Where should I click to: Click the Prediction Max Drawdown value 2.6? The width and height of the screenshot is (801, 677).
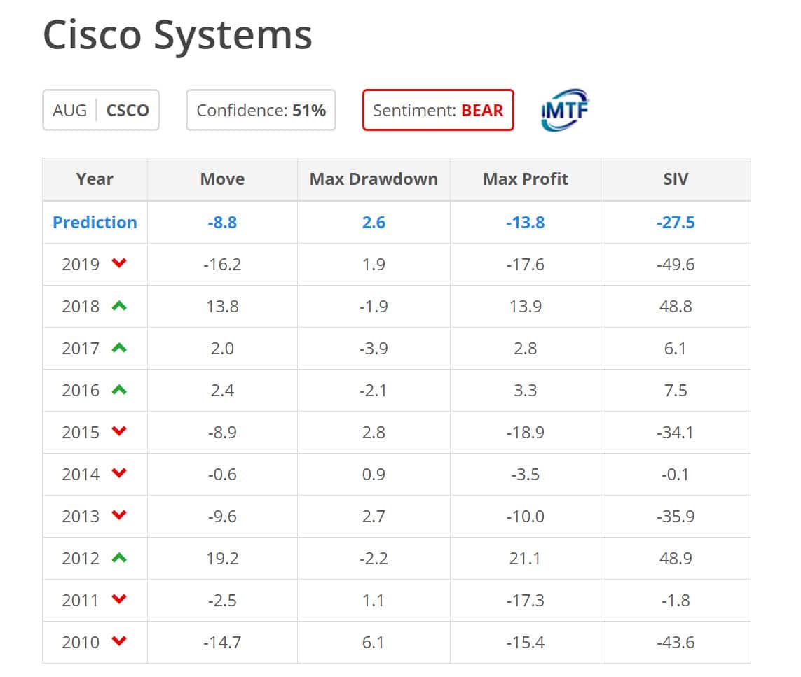(x=374, y=223)
